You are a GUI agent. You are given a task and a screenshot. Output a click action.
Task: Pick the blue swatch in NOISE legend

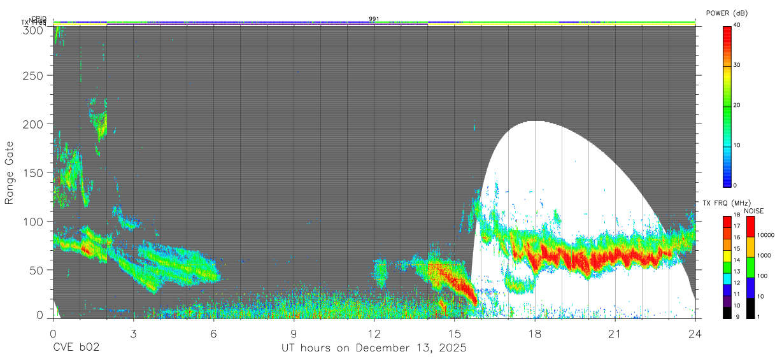[x=750, y=288]
